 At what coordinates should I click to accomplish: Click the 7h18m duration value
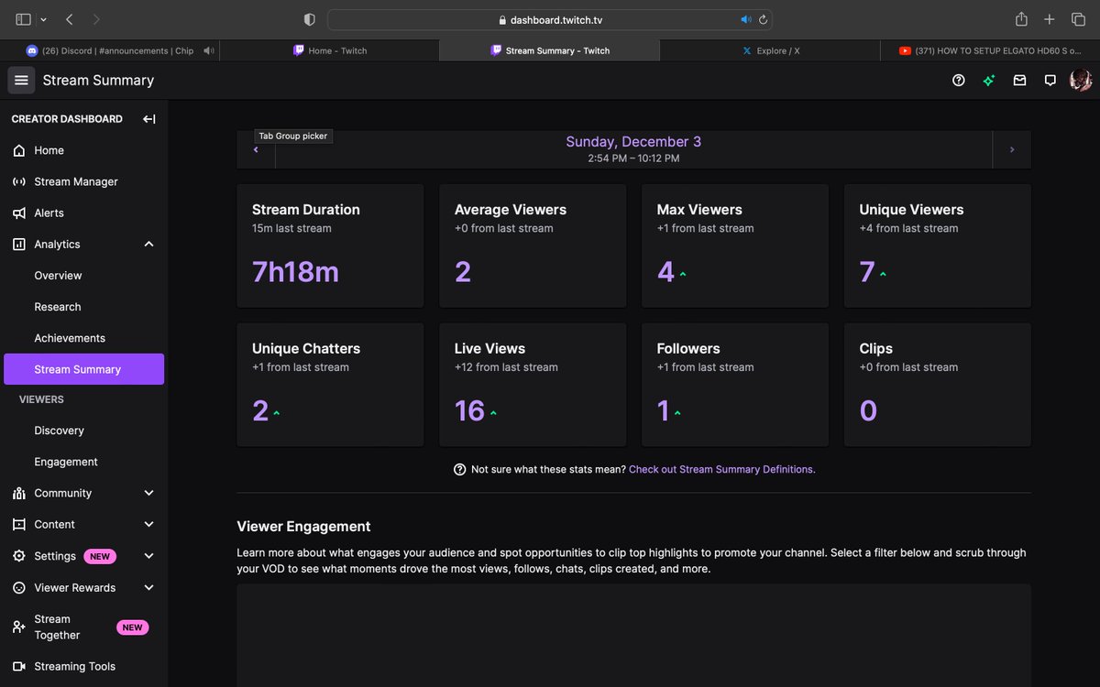295,272
